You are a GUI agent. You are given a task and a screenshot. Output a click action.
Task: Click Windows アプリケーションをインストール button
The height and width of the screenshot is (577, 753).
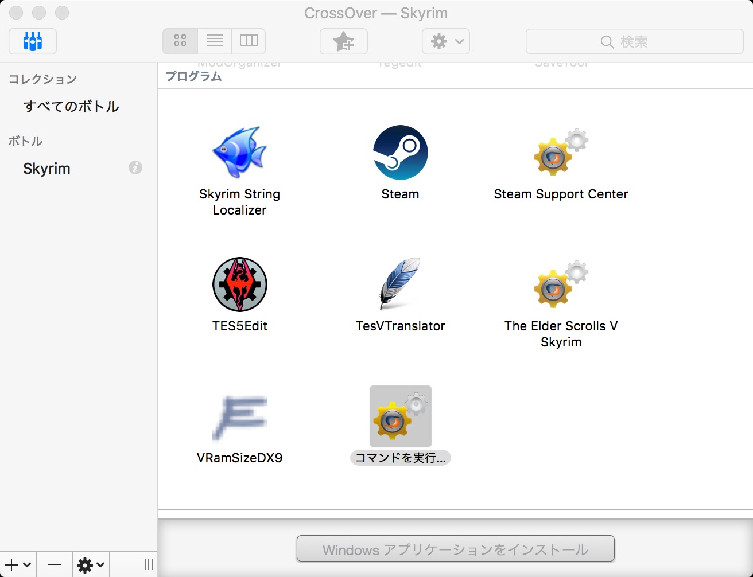[x=455, y=549]
